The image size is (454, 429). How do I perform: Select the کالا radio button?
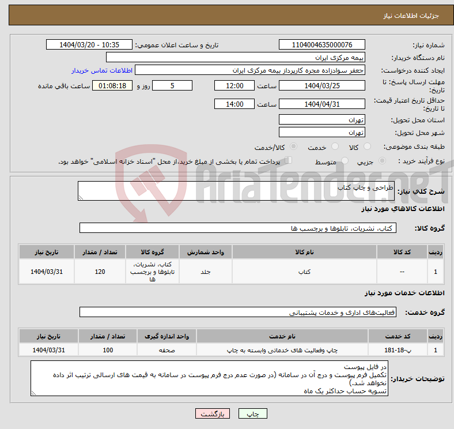pos(367,146)
